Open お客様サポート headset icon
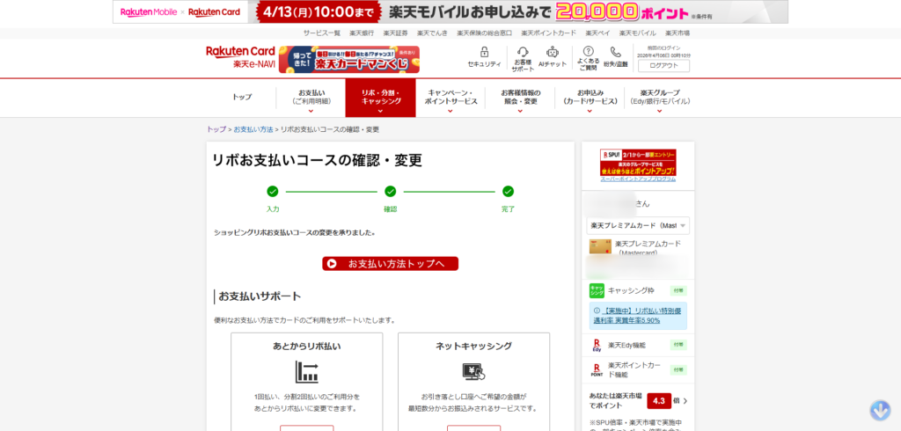The width and height of the screenshot is (901, 431). click(523, 53)
